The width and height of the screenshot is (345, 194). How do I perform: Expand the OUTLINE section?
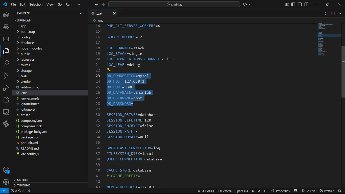click(x=23, y=180)
